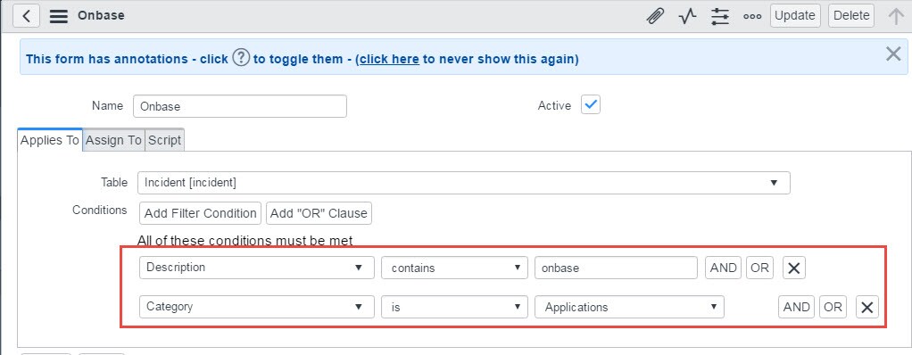Click OR on the Category row
This screenshot has height=355, width=912.
(x=833, y=307)
